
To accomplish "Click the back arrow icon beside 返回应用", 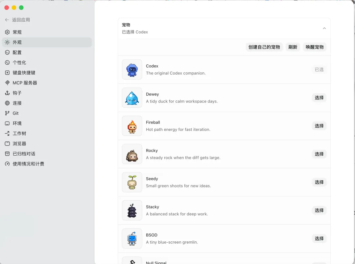I will (7, 20).
